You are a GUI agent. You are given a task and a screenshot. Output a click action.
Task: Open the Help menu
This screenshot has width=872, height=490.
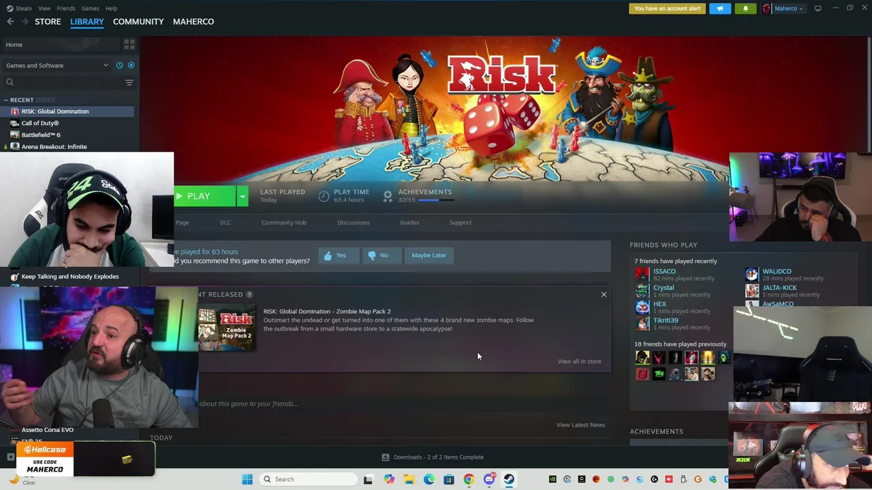pos(111,8)
